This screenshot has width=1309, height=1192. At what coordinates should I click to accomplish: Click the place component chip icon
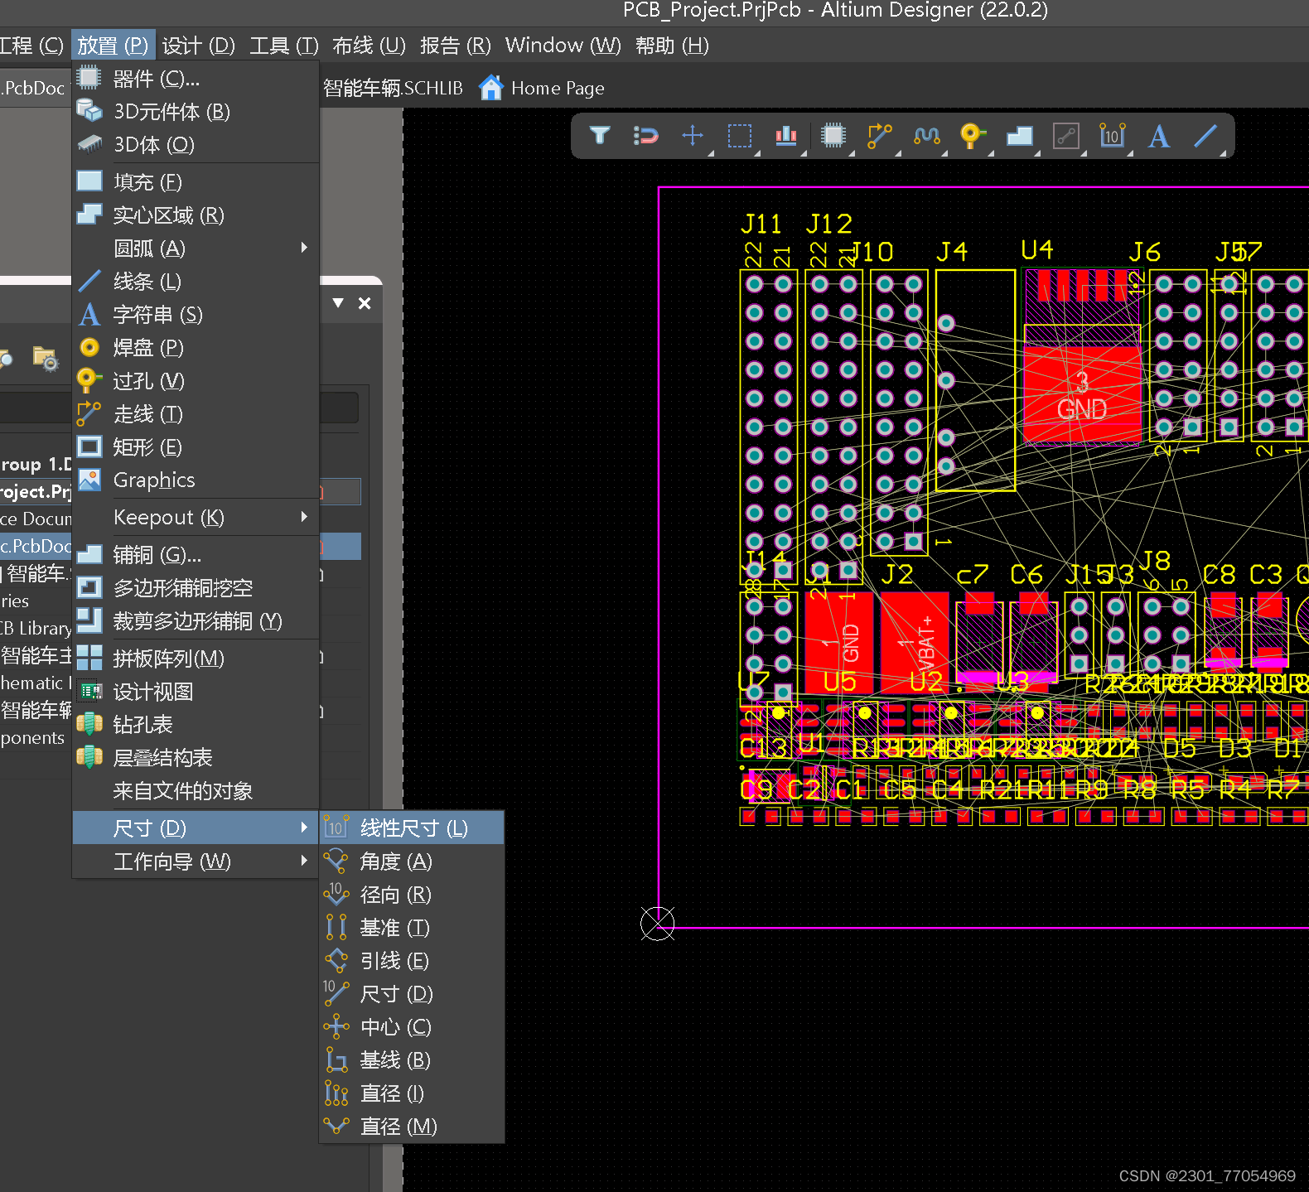tap(833, 135)
